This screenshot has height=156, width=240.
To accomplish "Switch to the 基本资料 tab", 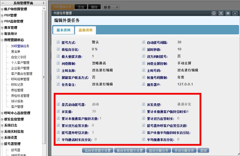I will pos(64,30).
